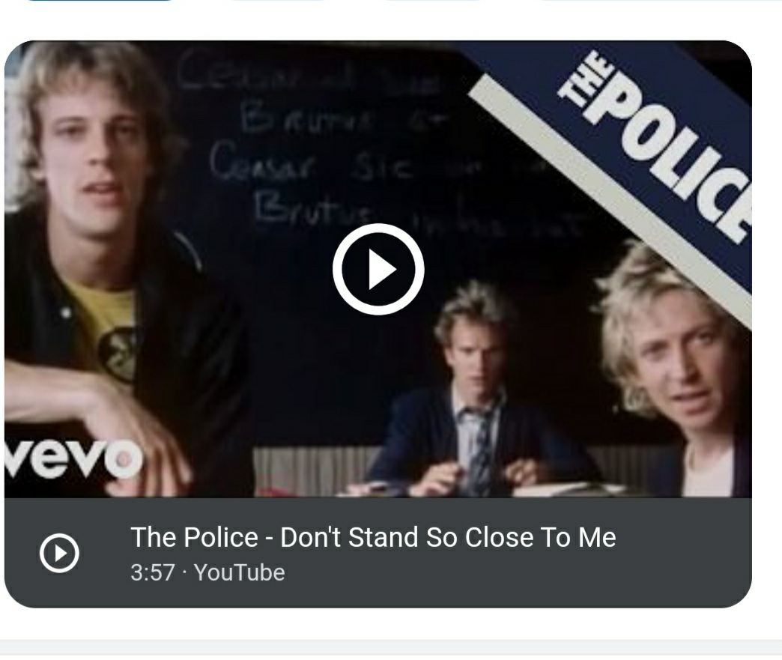The width and height of the screenshot is (782, 660).
Task: Open the title The Police - Don't Stand So Close To Me
Action: (x=373, y=537)
